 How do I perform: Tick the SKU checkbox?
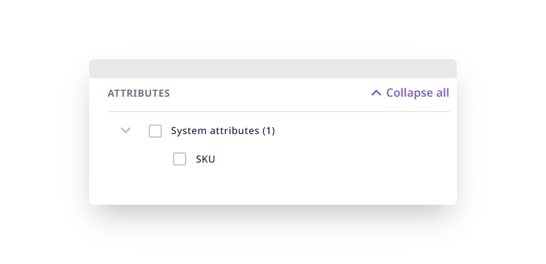point(180,159)
